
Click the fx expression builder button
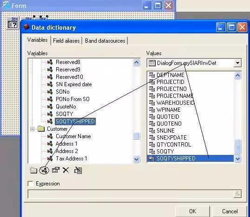(237, 194)
